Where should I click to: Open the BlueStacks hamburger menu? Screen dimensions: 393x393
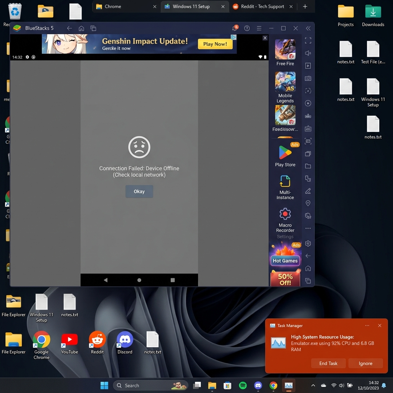[259, 28]
